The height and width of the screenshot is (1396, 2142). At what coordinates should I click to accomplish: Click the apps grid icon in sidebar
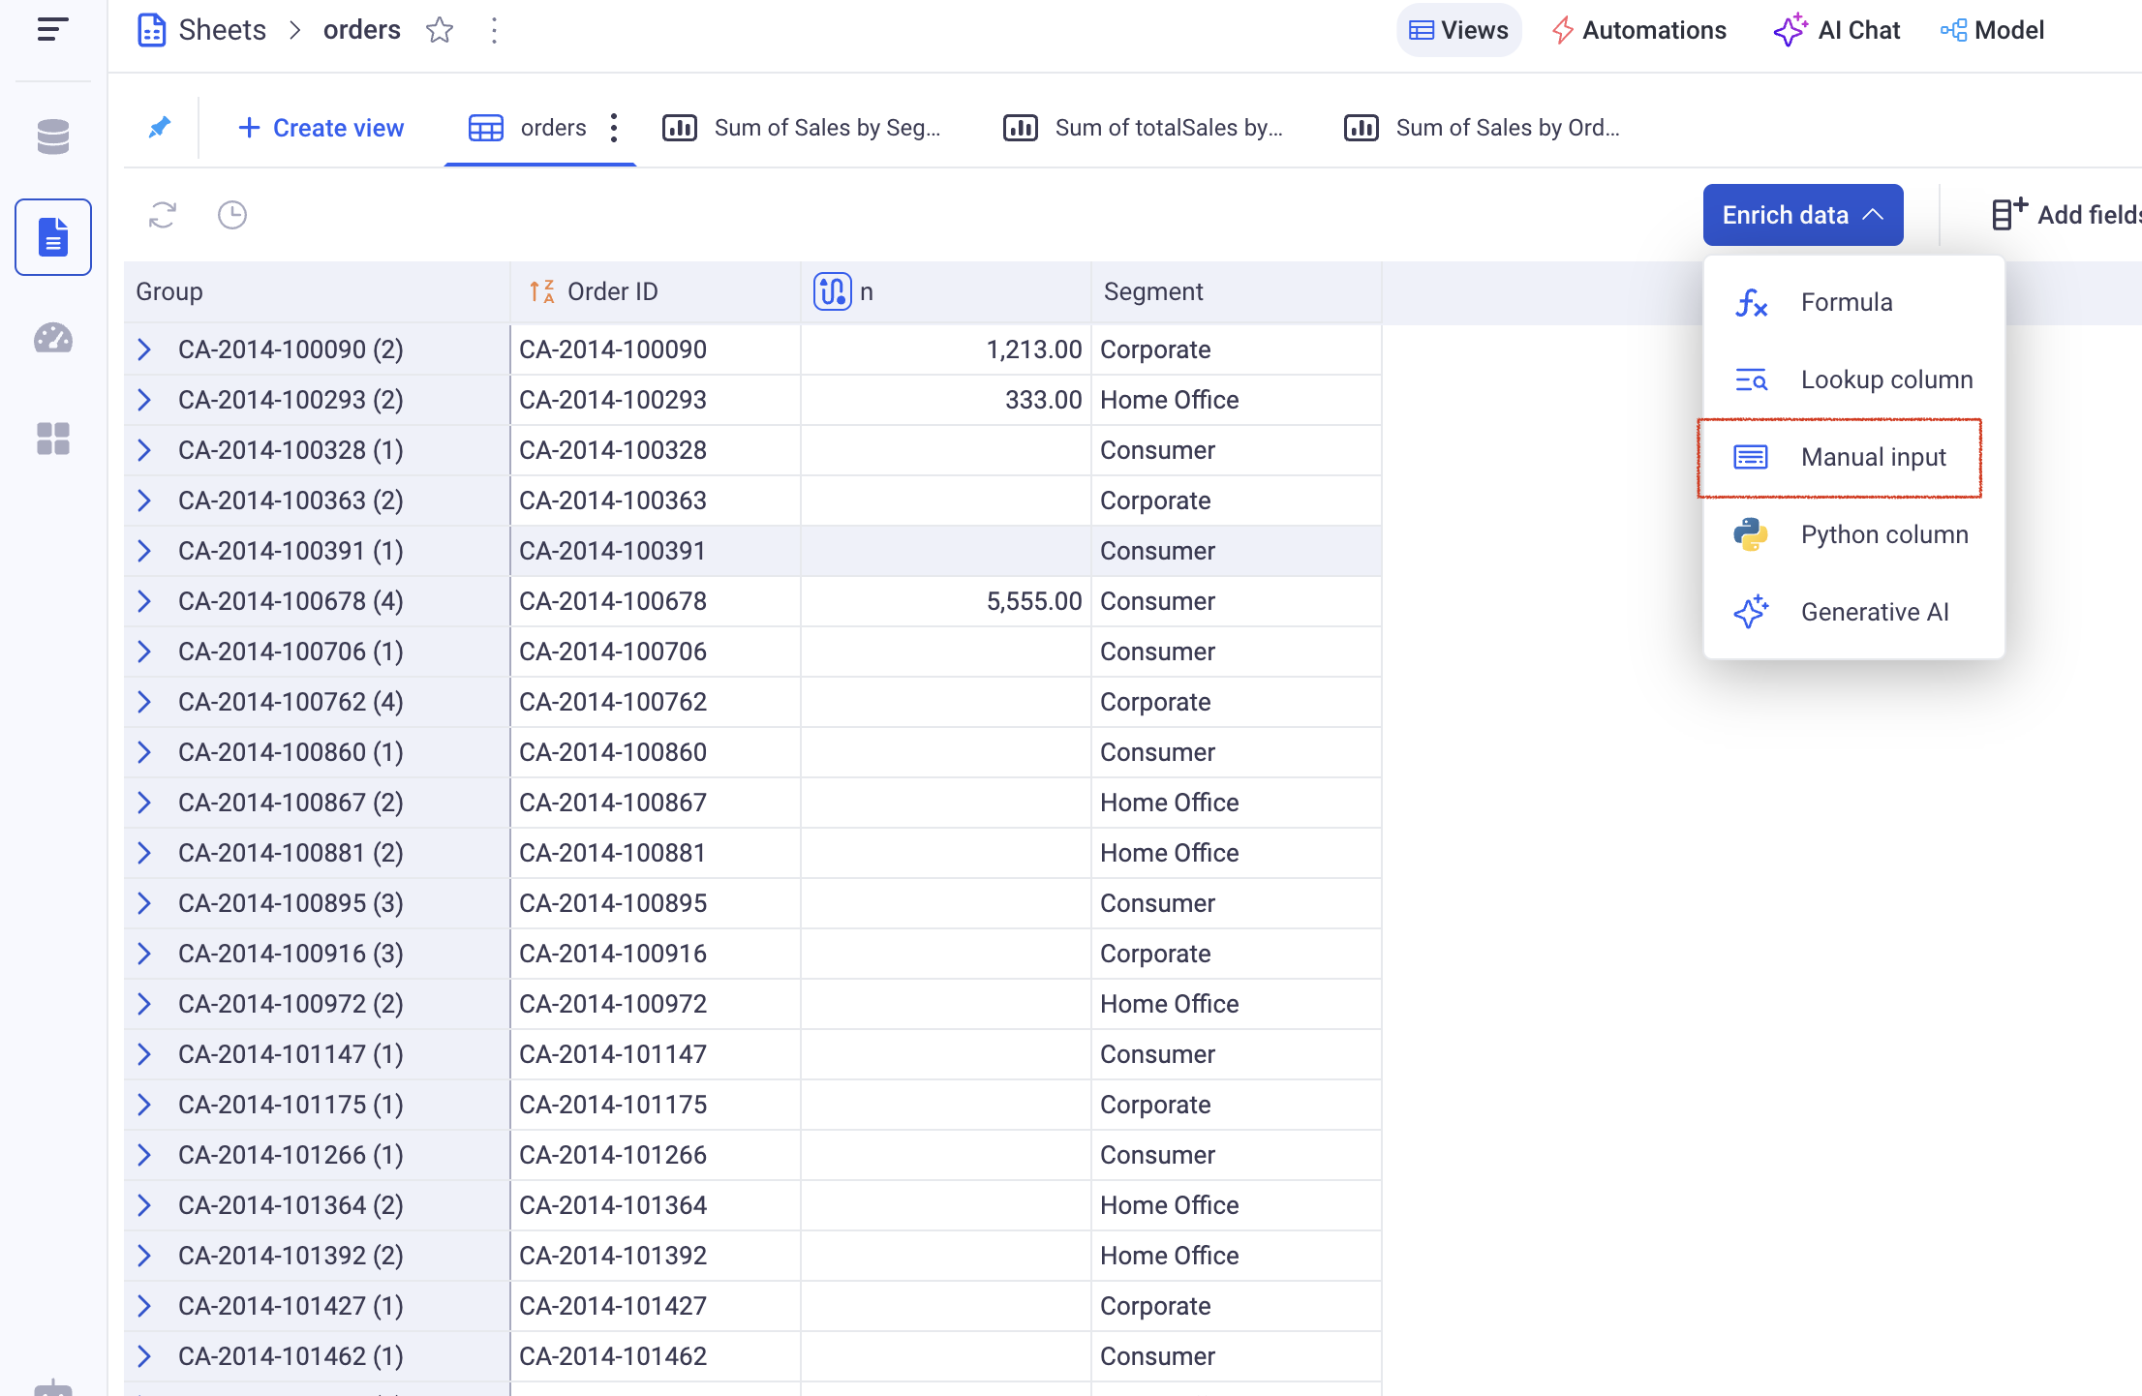52,439
